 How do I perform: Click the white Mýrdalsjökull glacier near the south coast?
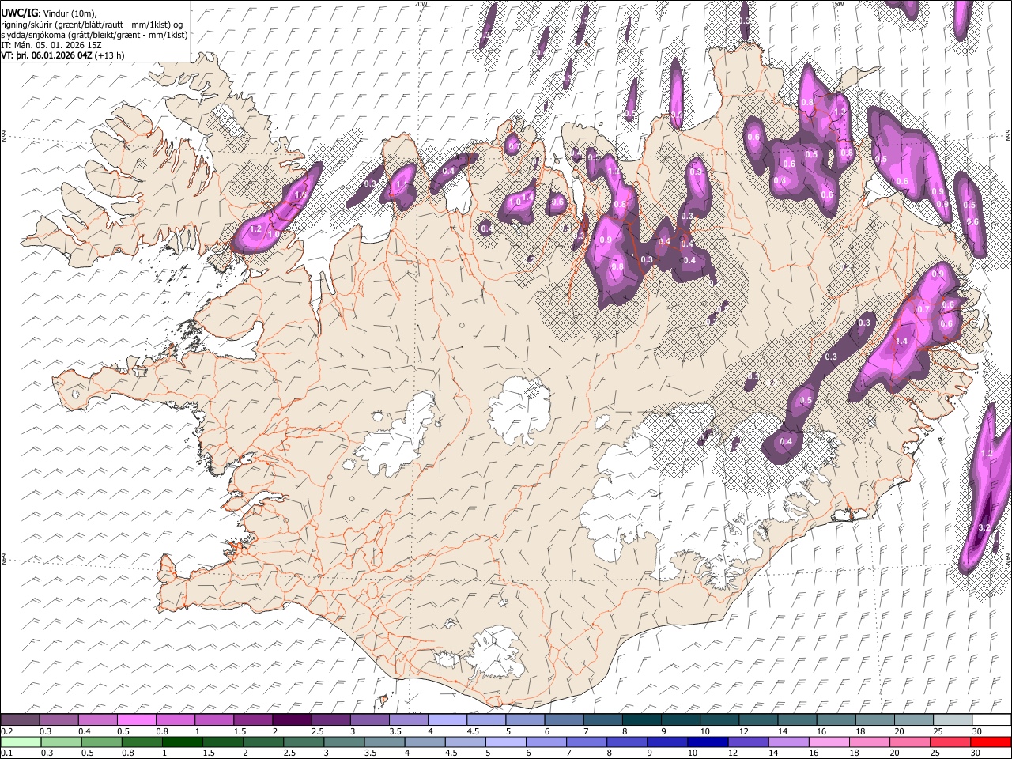pyautogui.click(x=497, y=653)
